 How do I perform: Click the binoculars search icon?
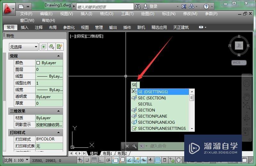tap(138, 6)
